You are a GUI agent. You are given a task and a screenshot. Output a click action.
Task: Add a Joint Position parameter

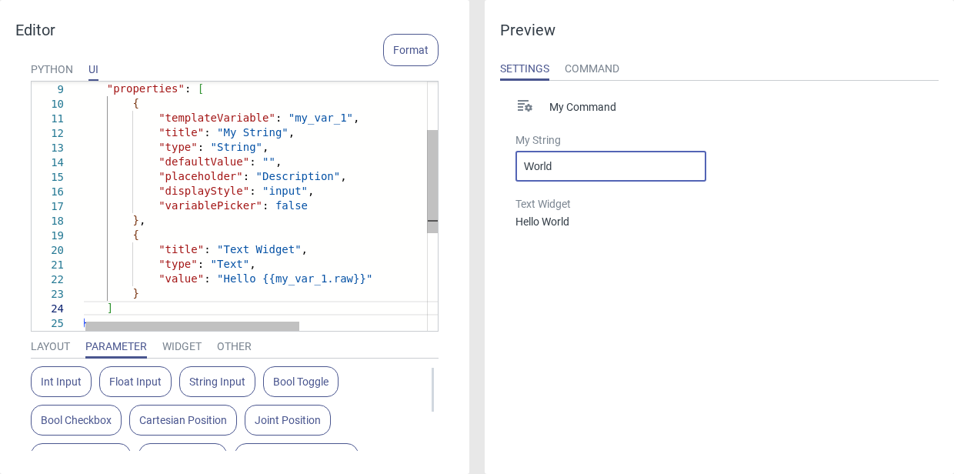tap(288, 420)
